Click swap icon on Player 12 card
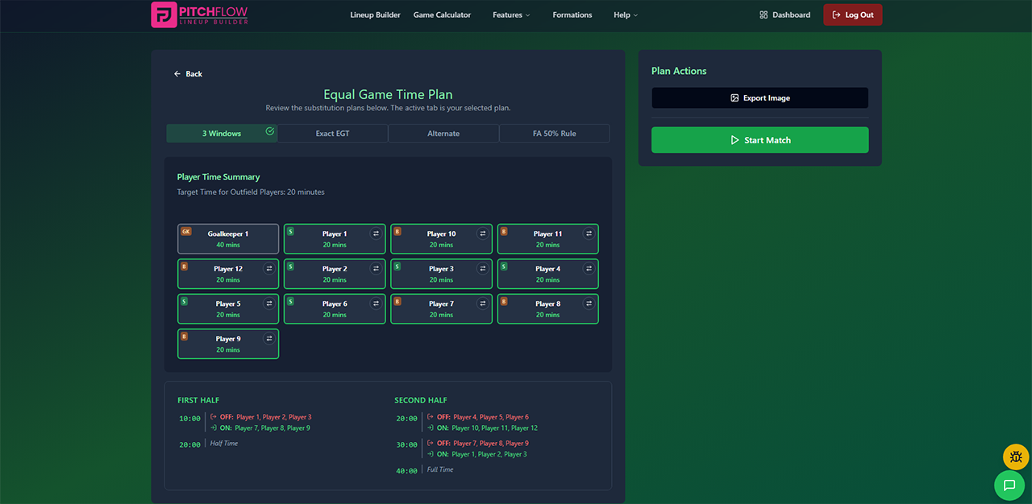 click(269, 269)
